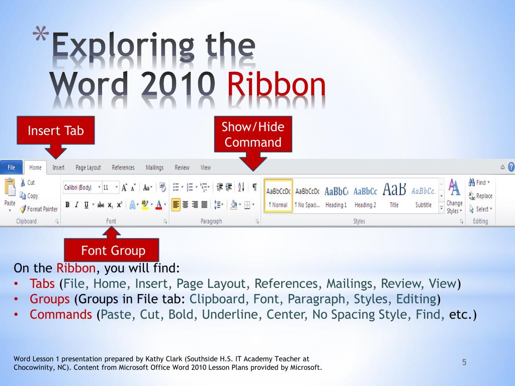Switch to the References tab
Viewport: 515px width, 386px height.
point(123,167)
